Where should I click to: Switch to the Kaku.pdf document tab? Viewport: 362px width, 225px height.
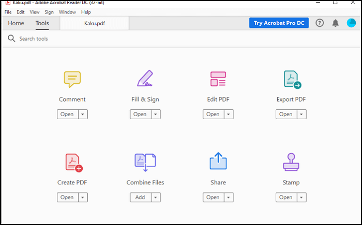pyautogui.click(x=95, y=23)
